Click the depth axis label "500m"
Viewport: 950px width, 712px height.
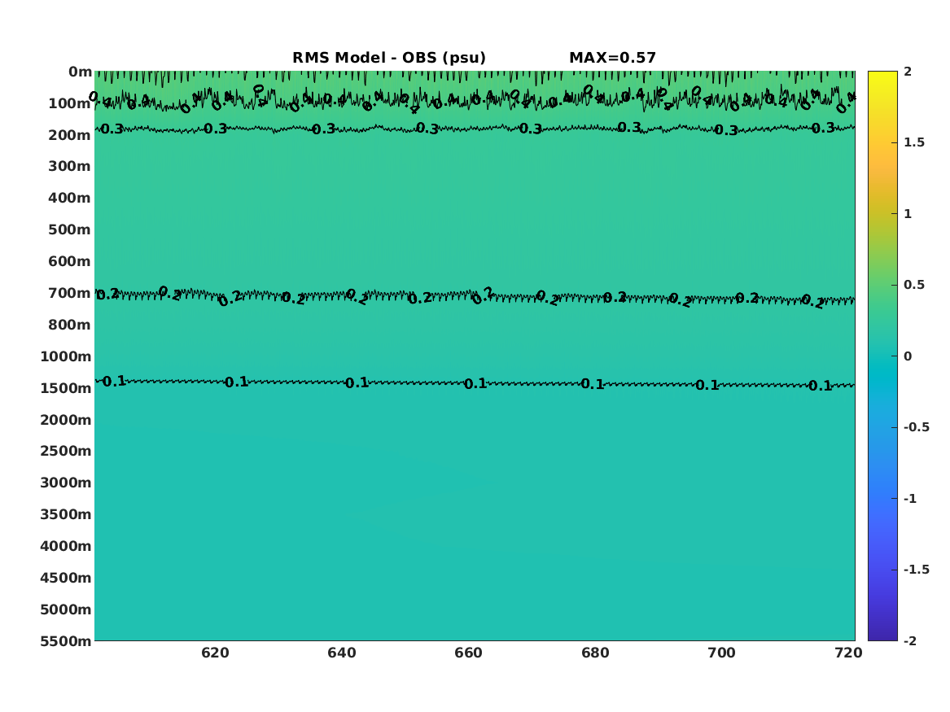70,230
